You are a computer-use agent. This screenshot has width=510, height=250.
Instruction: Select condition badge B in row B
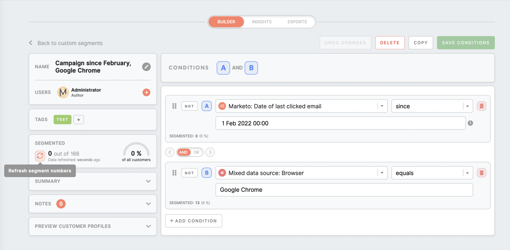tap(207, 173)
